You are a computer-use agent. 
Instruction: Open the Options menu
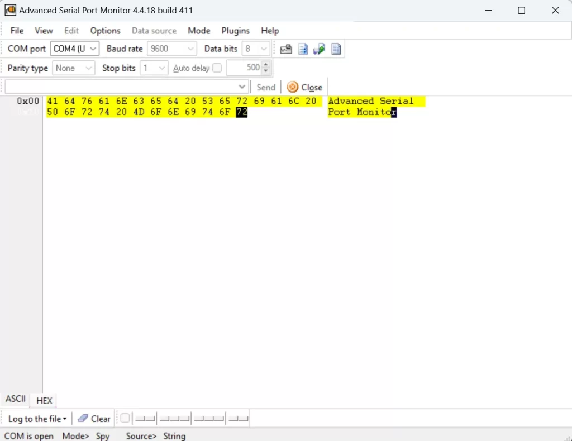point(105,31)
